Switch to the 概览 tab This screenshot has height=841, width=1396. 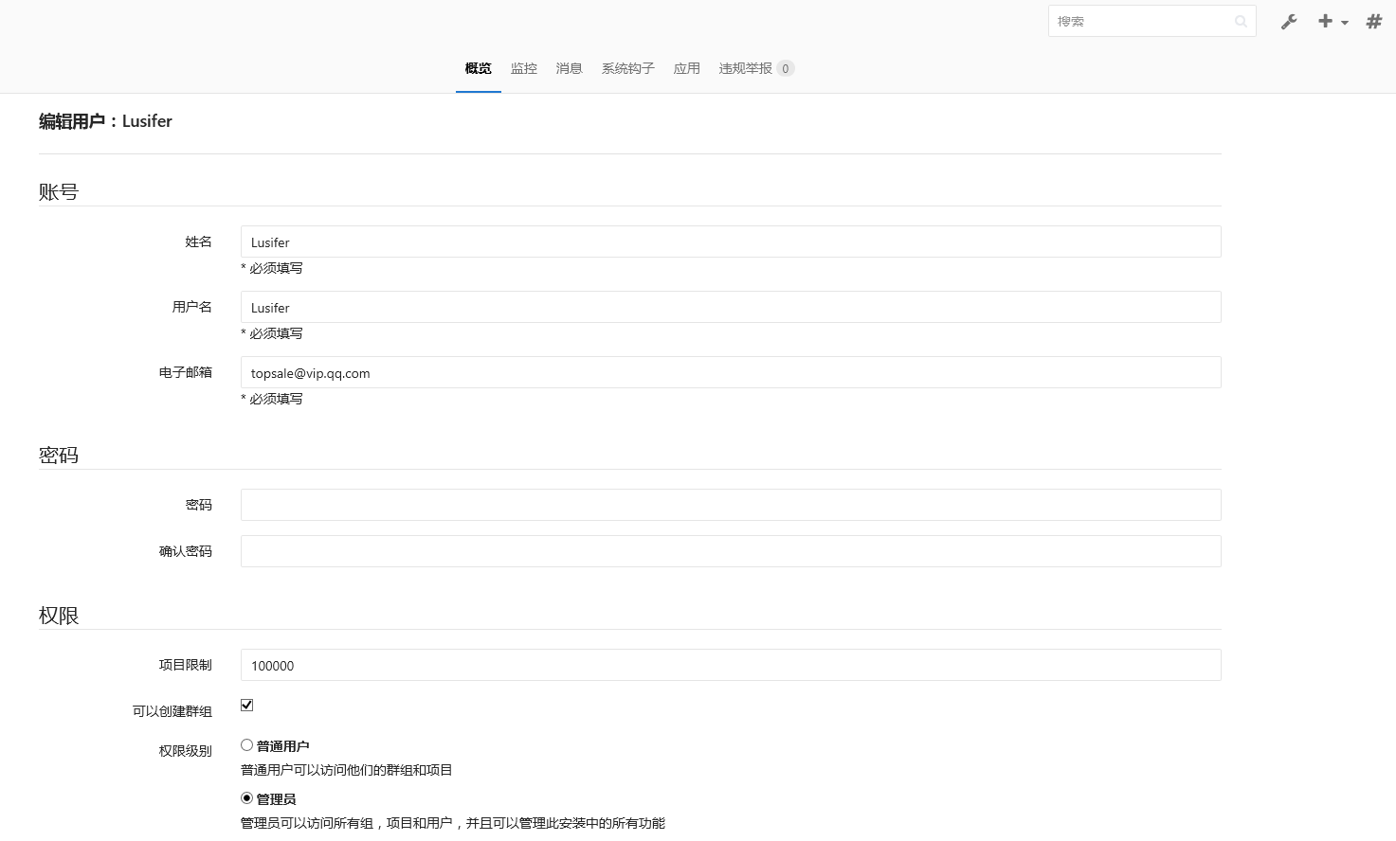point(479,68)
